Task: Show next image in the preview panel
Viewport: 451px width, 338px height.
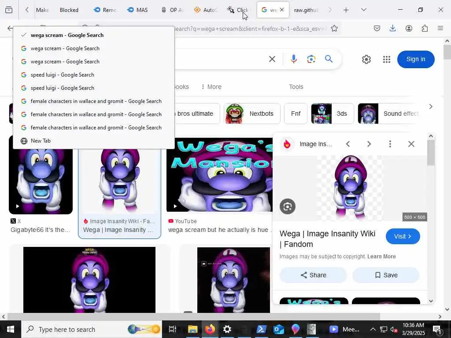Action: point(369,144)
